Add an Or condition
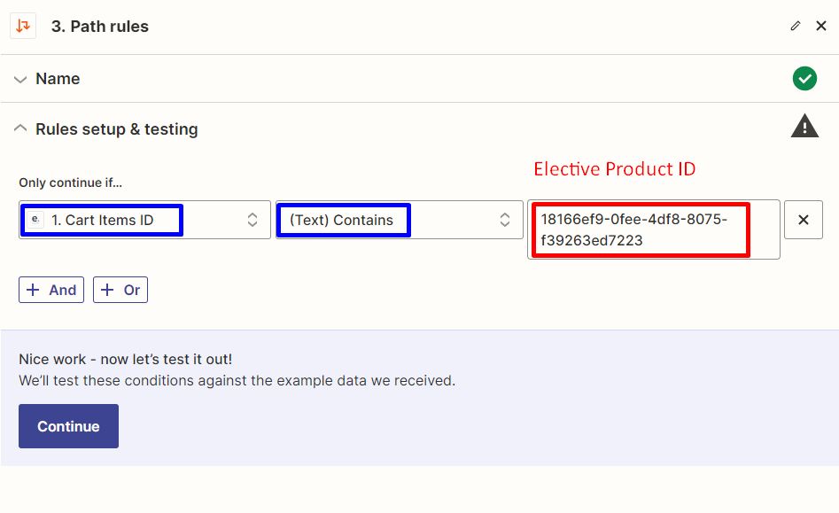 (x=120, y=290)
